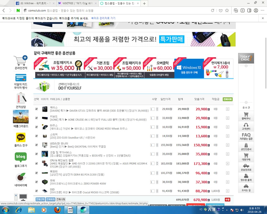Uncheck the 케이스 DAVEN GT101 row checkbox
The image size is (267, 214).
click(x=36, y=109)
